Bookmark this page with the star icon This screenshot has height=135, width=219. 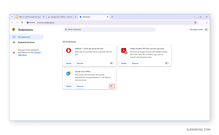[195, 23]
